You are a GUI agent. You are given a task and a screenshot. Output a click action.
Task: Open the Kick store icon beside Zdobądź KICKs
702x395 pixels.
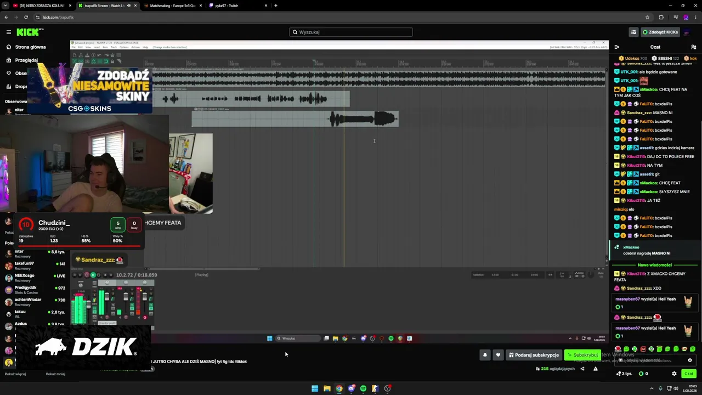click(633, 32)
